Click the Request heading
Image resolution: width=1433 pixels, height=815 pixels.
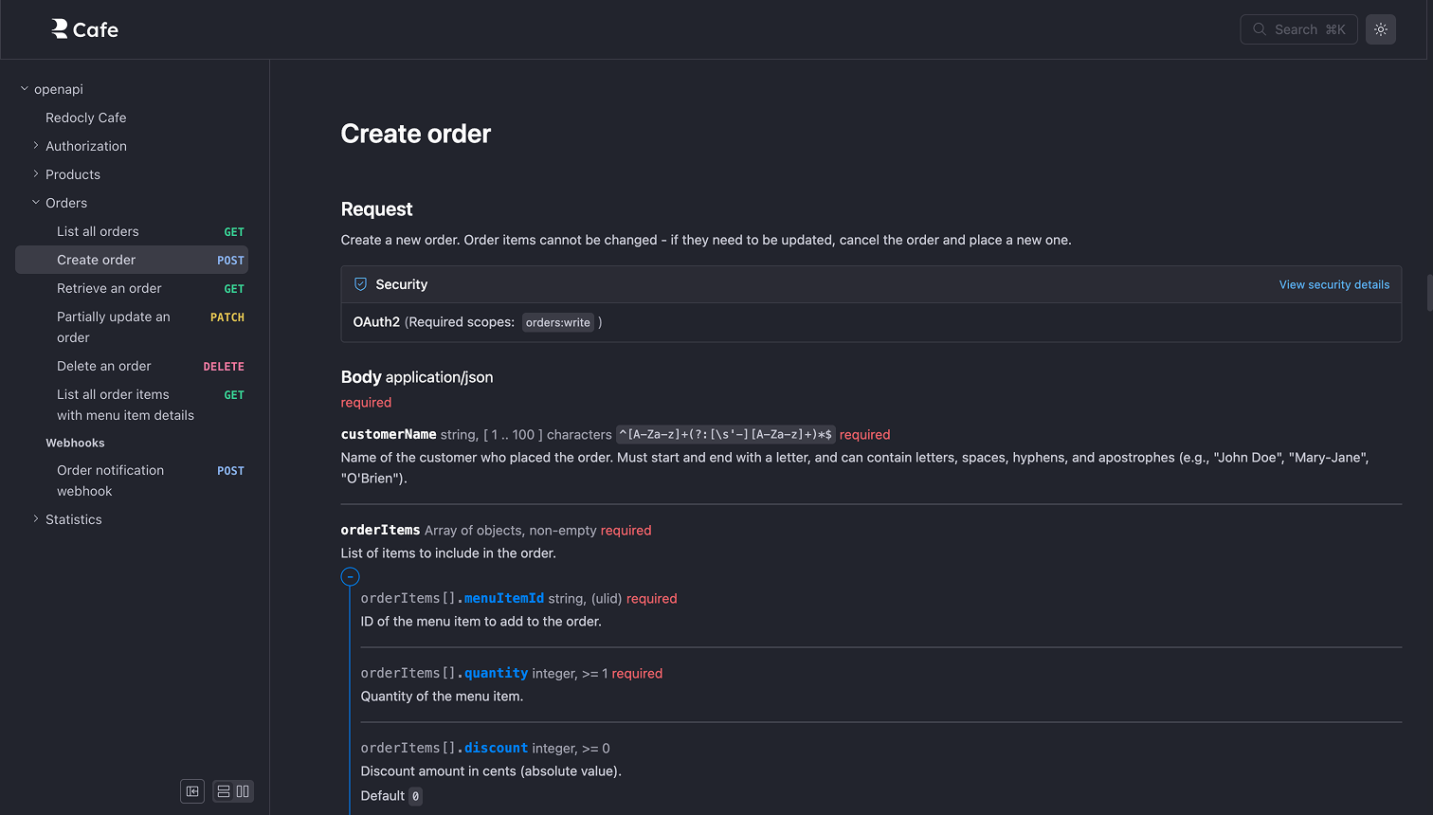tap(377, 209)
